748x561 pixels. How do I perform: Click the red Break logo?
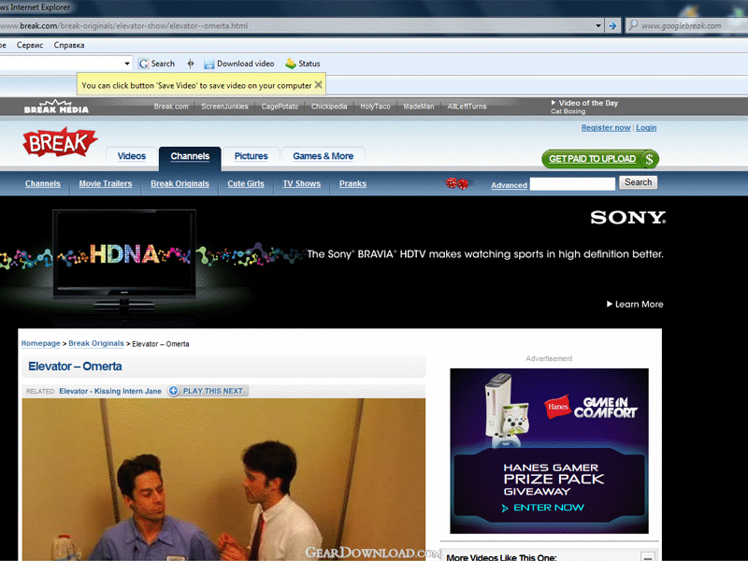pyautogui.click(x=60, y=142)
